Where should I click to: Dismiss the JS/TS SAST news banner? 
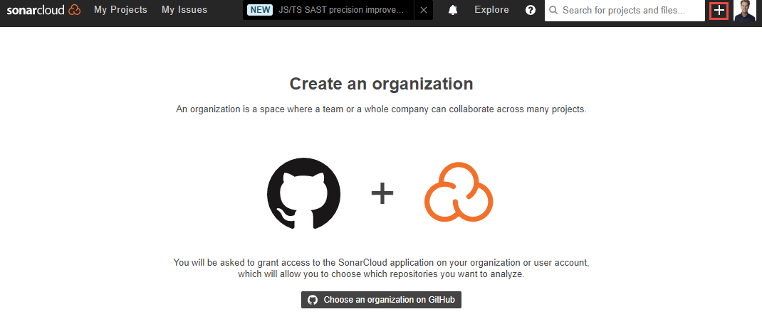point(423,10)
